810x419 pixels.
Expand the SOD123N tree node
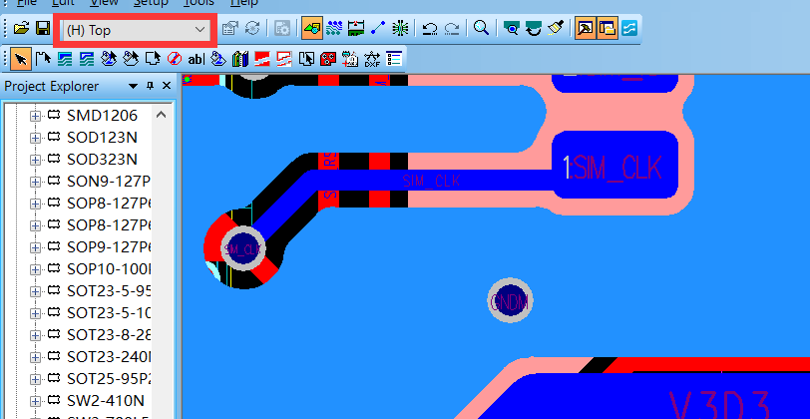click(x=35, y=138)
